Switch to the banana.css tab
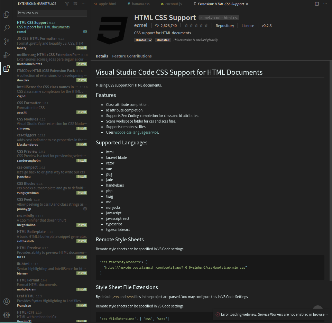Screen dimensions: 332x323 tap(138, 4)
